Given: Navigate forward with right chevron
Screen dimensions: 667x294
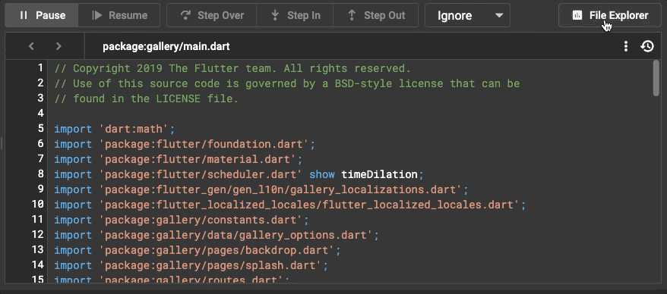Looking at the screenshot, I should [58, 45].
